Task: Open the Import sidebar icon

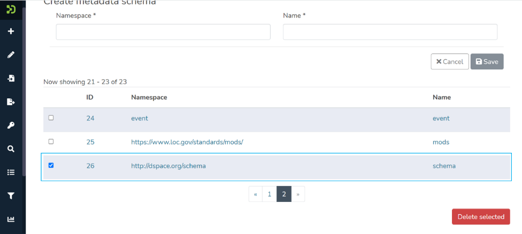Action: [x=11, y=78]
